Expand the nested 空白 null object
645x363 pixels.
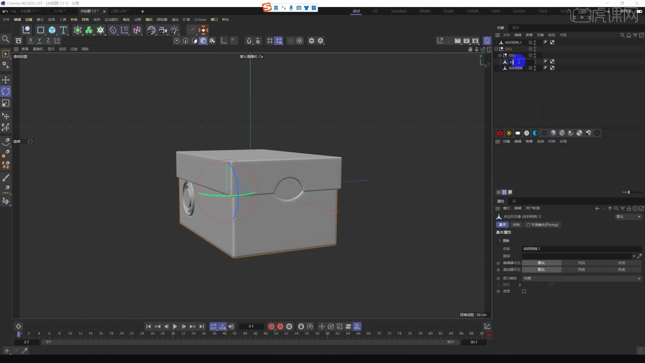tap(500, 55)
